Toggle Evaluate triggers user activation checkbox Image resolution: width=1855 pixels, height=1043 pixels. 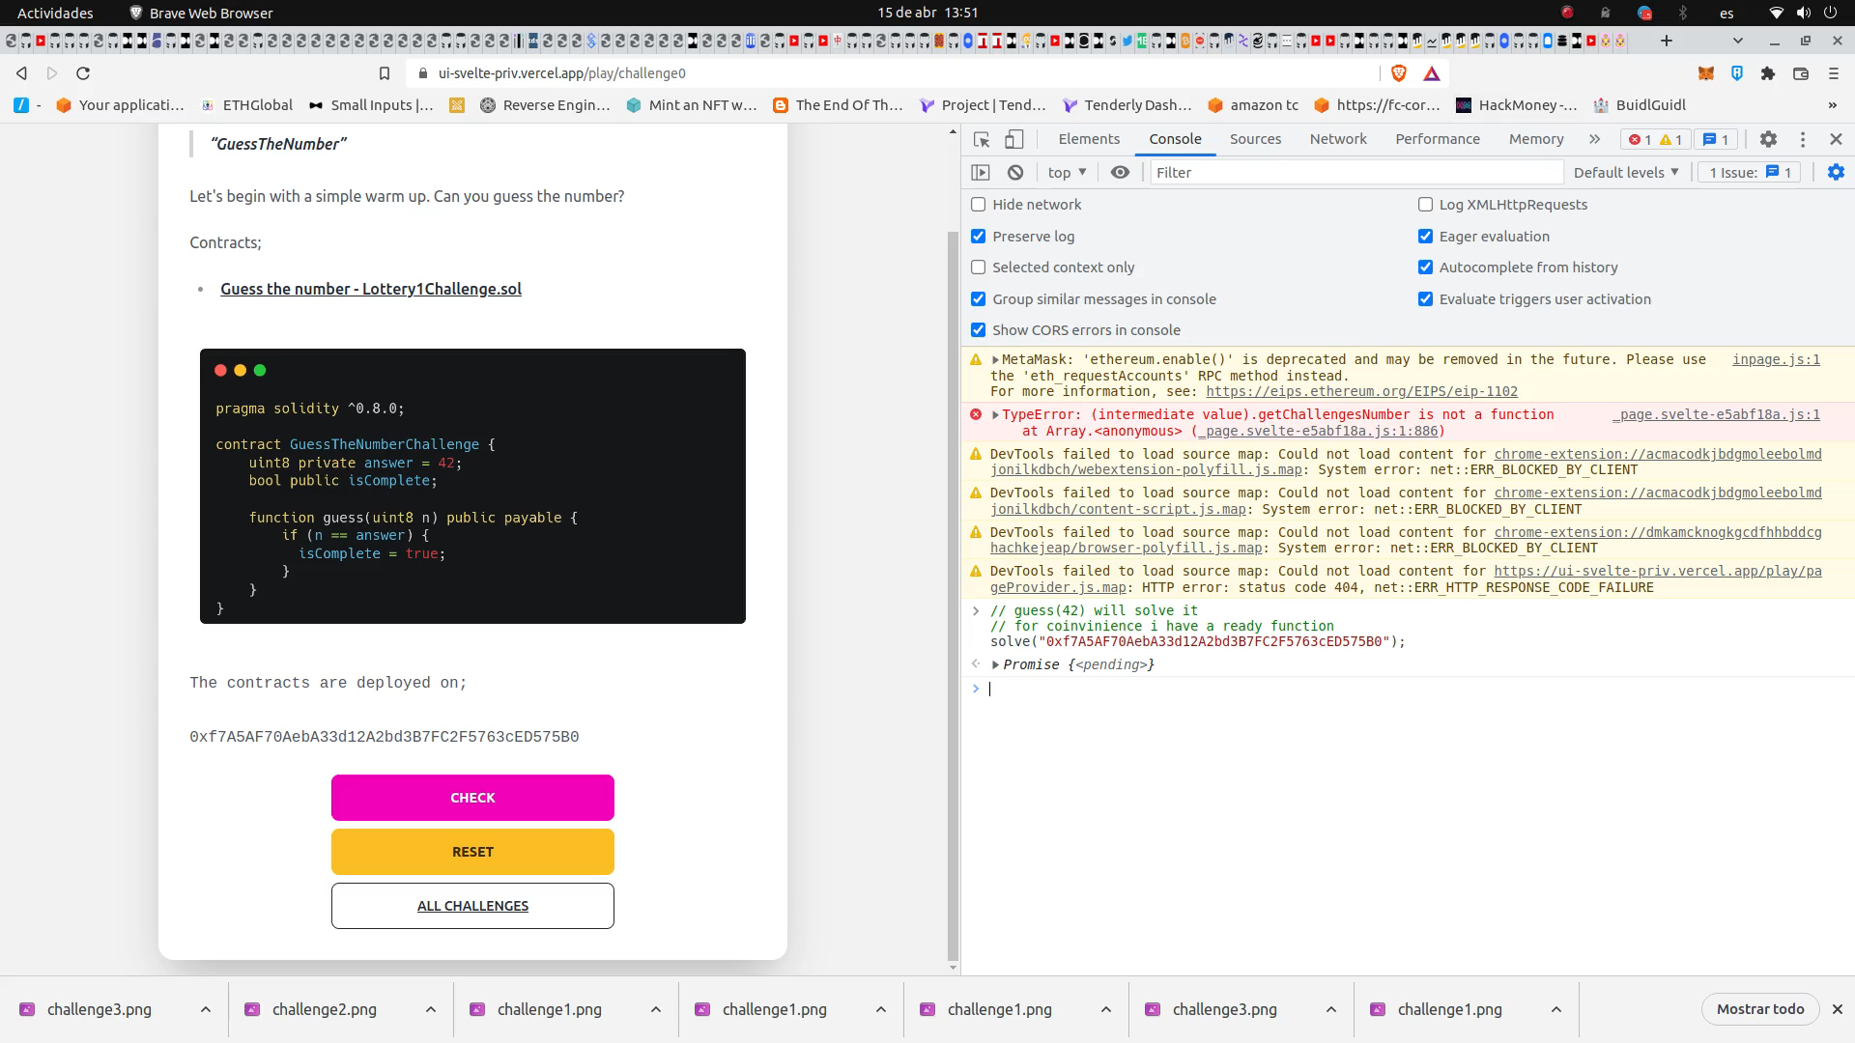[1425, 299]
